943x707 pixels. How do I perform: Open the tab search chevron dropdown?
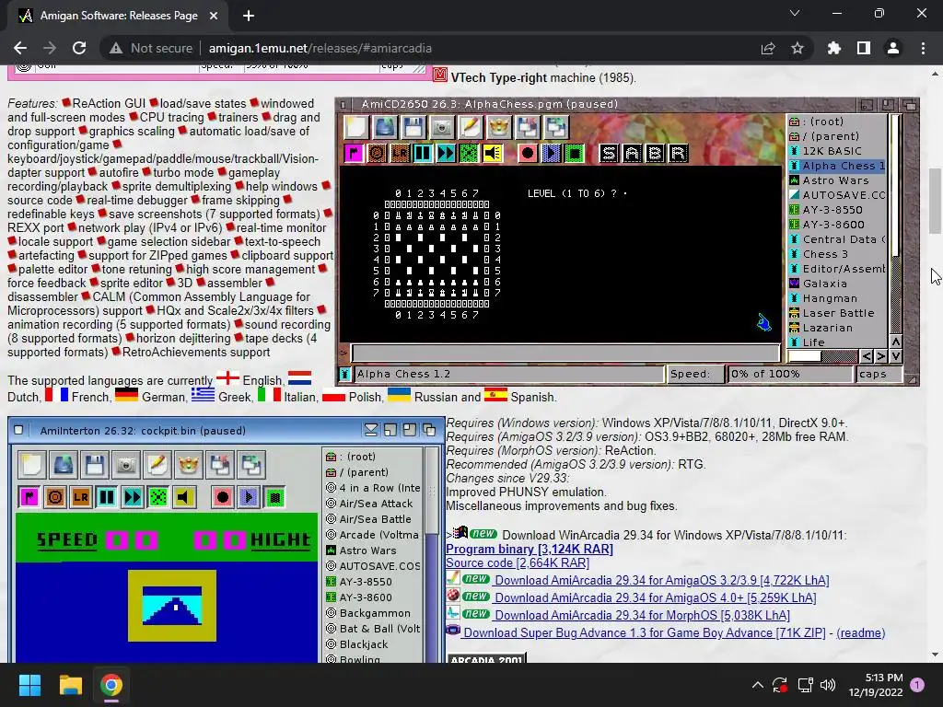pyautogui.click(x=795, y=13)
